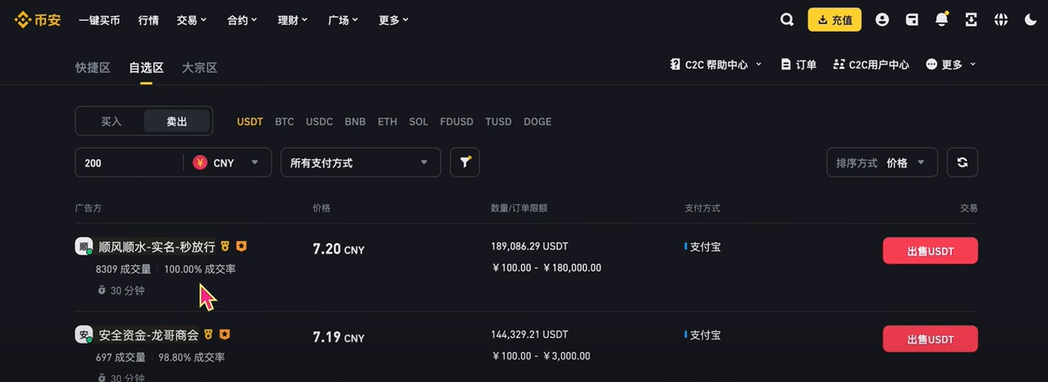The image size is (1048, 382).
Task: Open 所有支付方式 payment method dropdown
Action: coord(361,163)
